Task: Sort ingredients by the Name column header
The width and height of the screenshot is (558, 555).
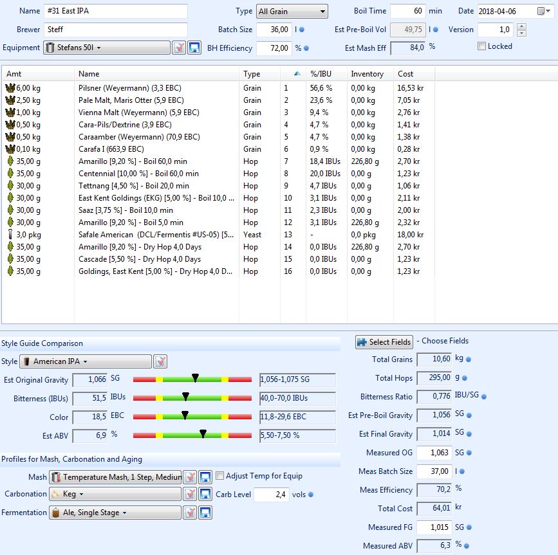Action: [x=156, y=73]
